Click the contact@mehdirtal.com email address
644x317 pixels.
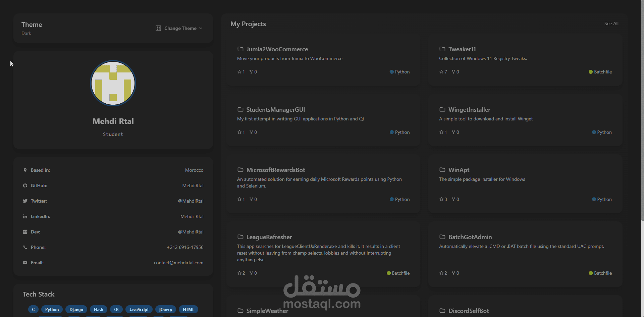[x=178, y=263]
